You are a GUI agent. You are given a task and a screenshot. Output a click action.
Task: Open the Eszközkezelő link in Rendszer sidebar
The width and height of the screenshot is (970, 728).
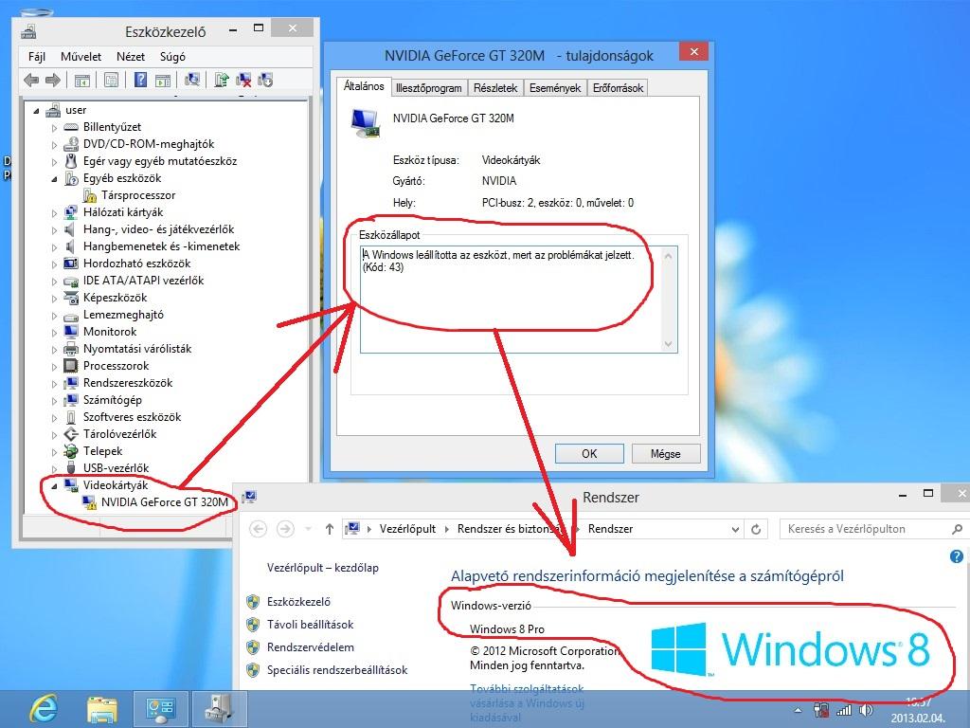(298, 602)
